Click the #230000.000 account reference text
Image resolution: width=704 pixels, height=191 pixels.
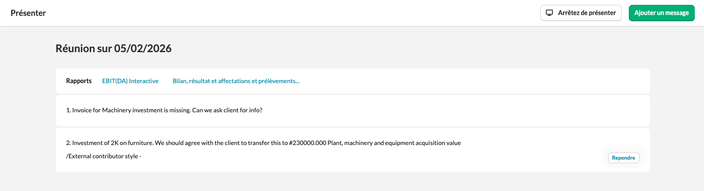point(307,143)
